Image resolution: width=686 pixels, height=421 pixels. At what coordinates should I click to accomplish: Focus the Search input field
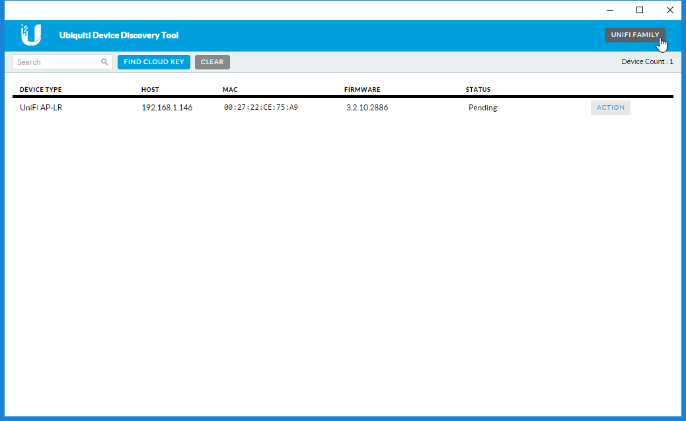57,62
